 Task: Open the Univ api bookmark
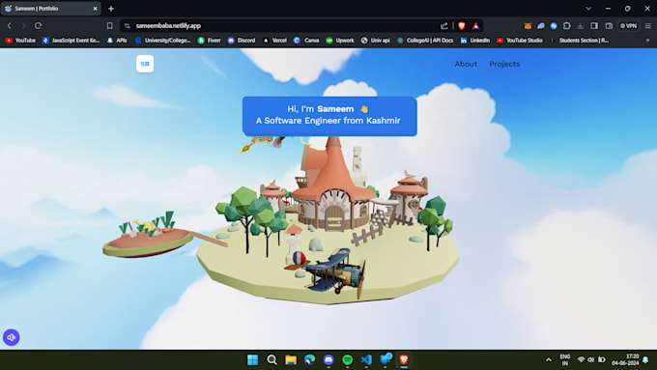376,41
